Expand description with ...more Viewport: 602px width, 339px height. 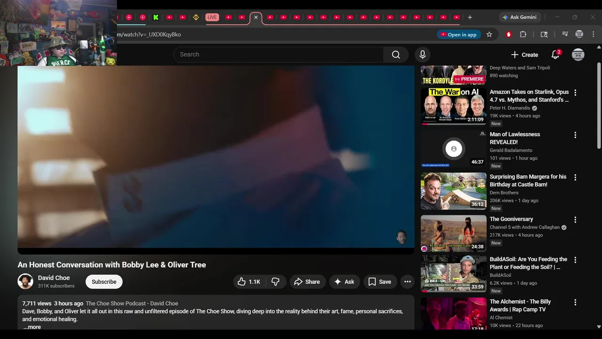[x=32, y=327]
